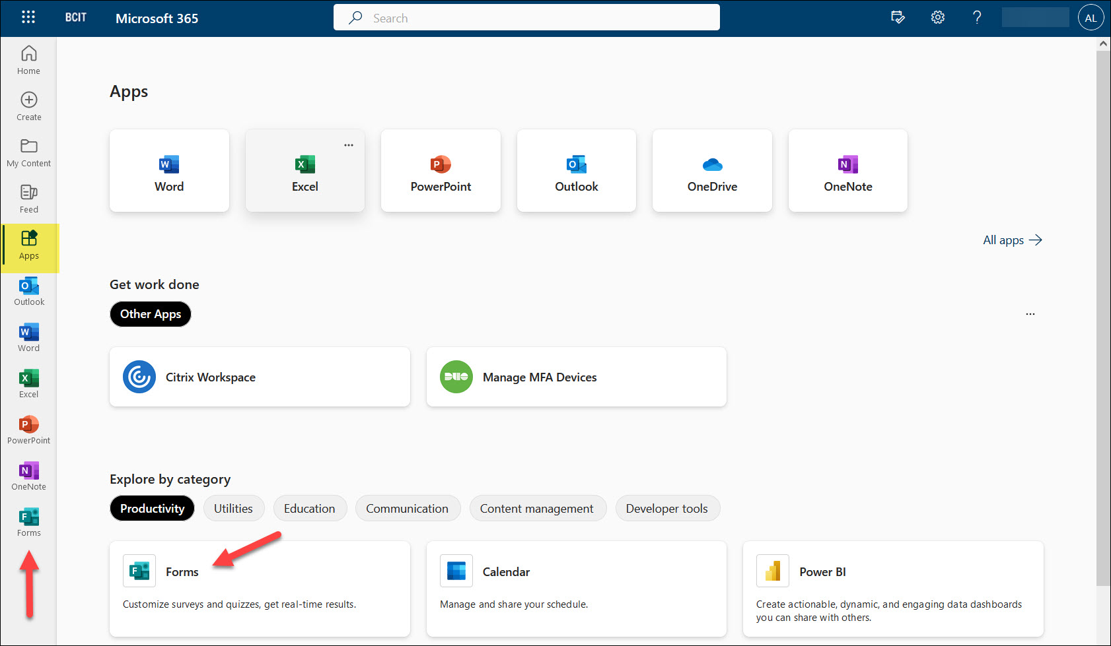Click the All apps link

[x=1012, y=240]
